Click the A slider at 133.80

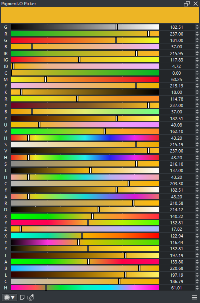85,262
